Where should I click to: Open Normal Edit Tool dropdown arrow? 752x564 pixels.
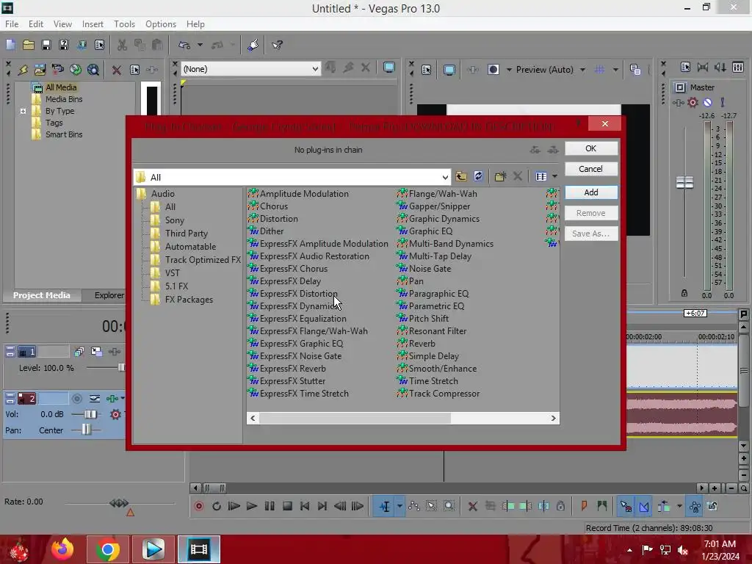[x=399, y=506]
